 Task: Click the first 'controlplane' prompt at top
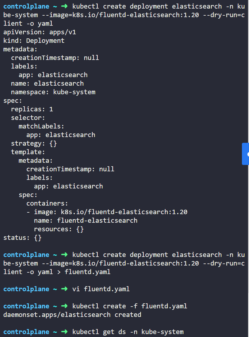point(26,6)
